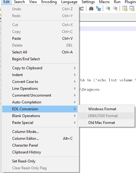This screenshot has height=173, width=136.
Task: Click the synchronize vertical scrolling icon
Action: pyautogui.click(x=125, y=8)
